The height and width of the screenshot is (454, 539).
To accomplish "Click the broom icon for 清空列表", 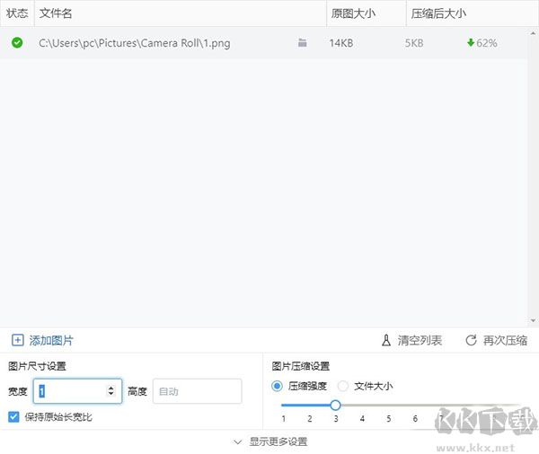I will [386, 340].
